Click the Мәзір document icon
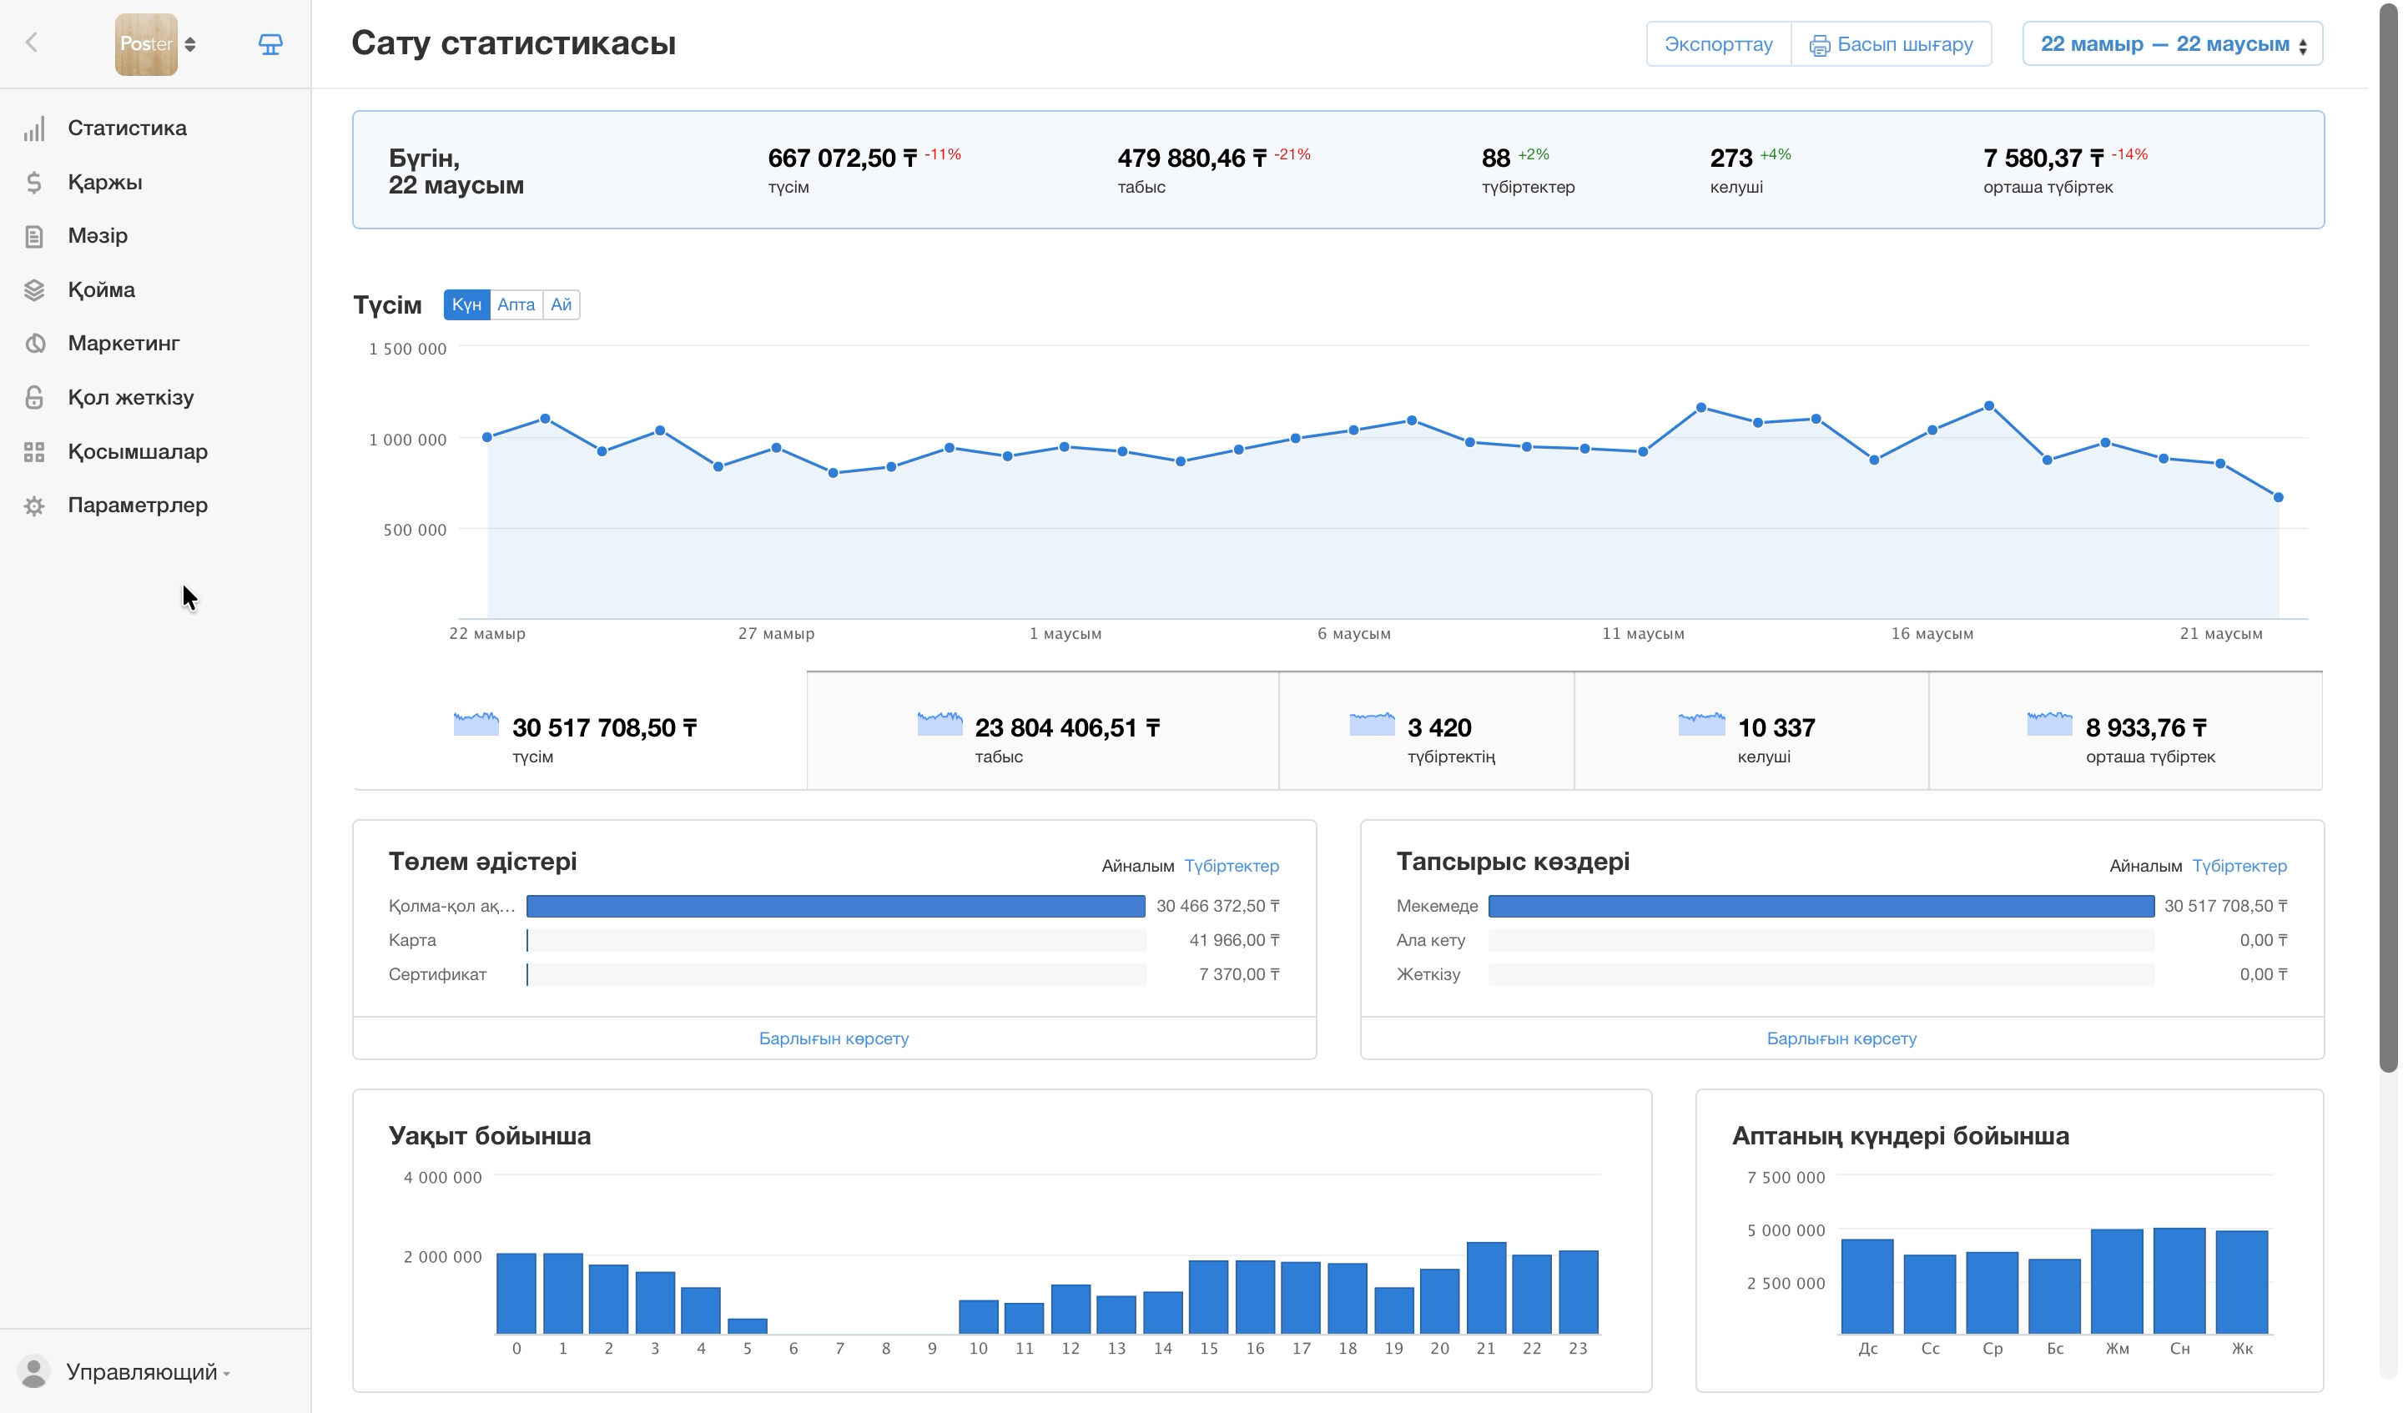This screenshot has width=2403, height=1413. point(34,236)
